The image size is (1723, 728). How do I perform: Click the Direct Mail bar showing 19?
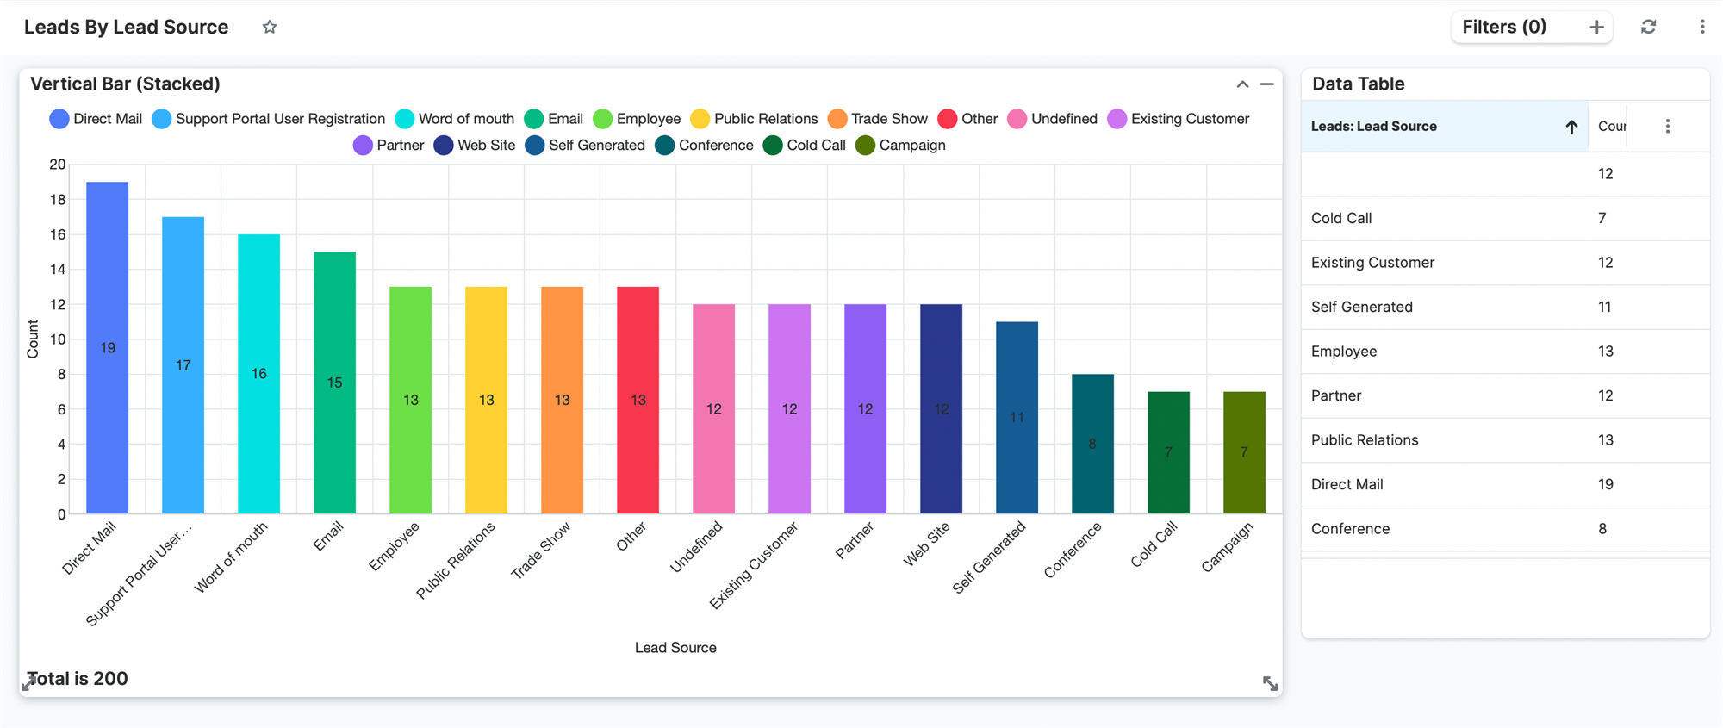pos(108,347)
